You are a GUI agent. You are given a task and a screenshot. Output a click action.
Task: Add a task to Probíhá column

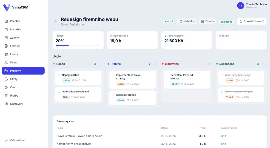coord(155,64)
